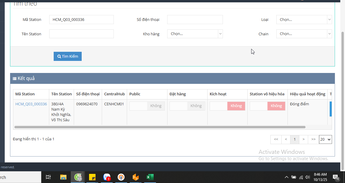Click the Tìm Kiếm search button
Viewport: 345px width, 183px height.
[68, 56]
